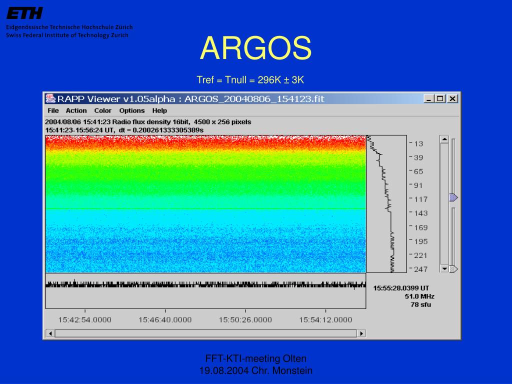Click the Tref = Tnull = 296K subtitle

(250, 80)
